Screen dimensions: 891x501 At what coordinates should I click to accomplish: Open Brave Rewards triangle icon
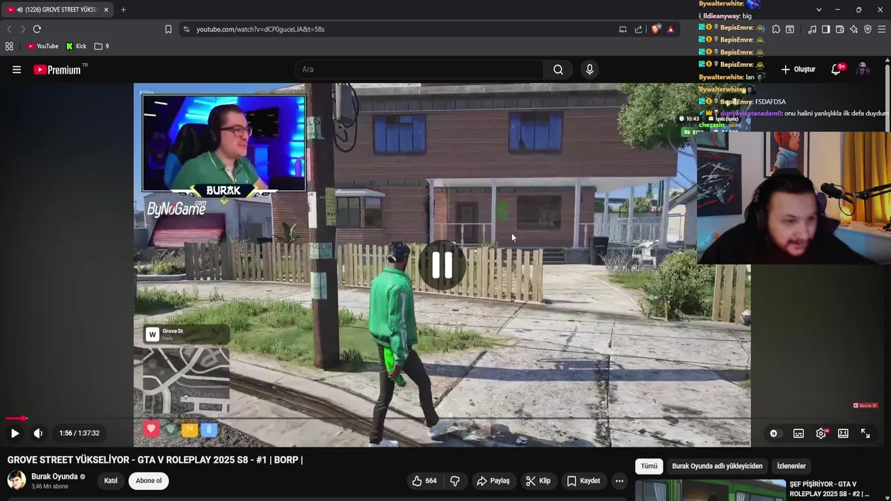(670, 29)
